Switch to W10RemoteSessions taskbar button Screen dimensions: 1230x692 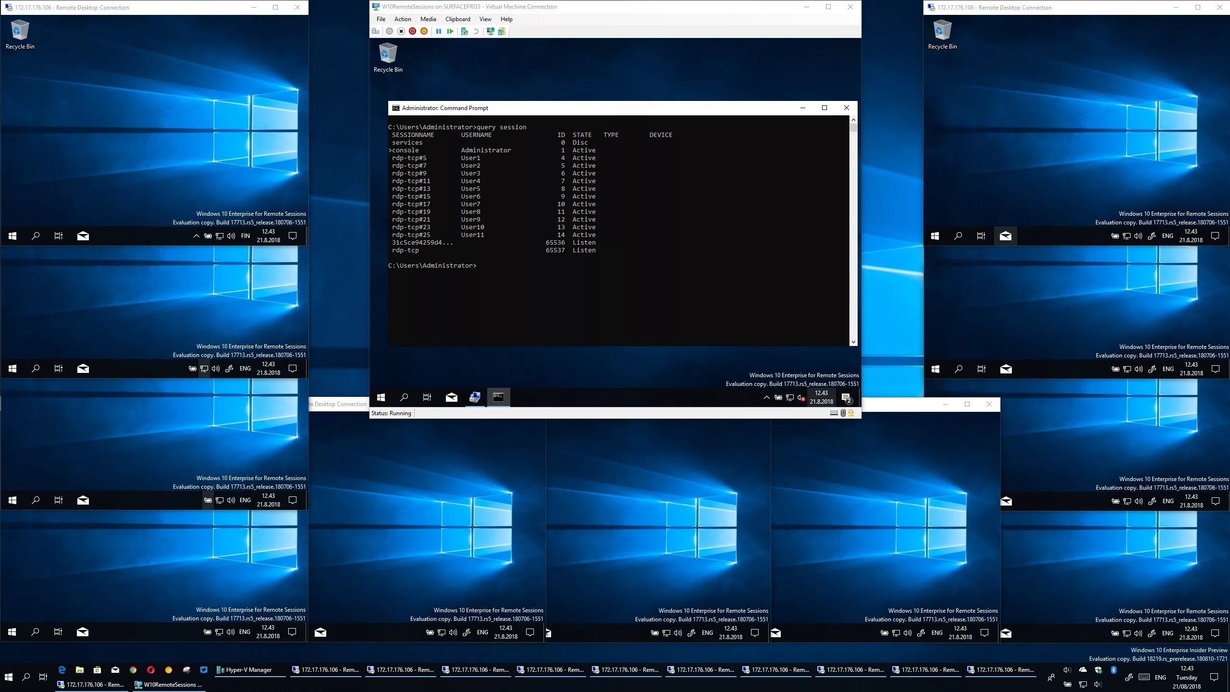[x=168, y=685]
